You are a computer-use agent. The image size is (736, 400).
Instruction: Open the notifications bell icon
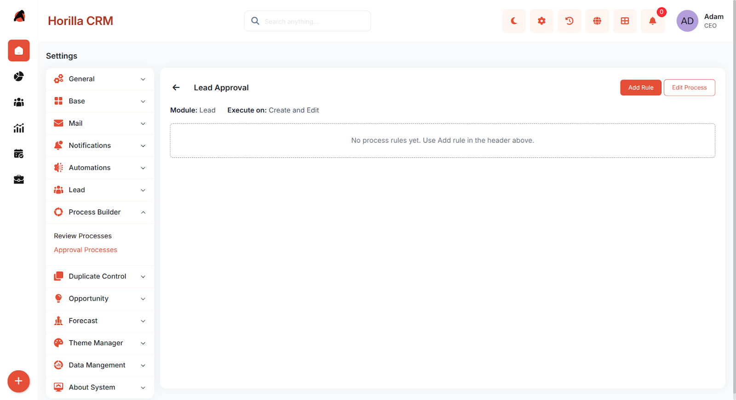[x=652, y=21]
